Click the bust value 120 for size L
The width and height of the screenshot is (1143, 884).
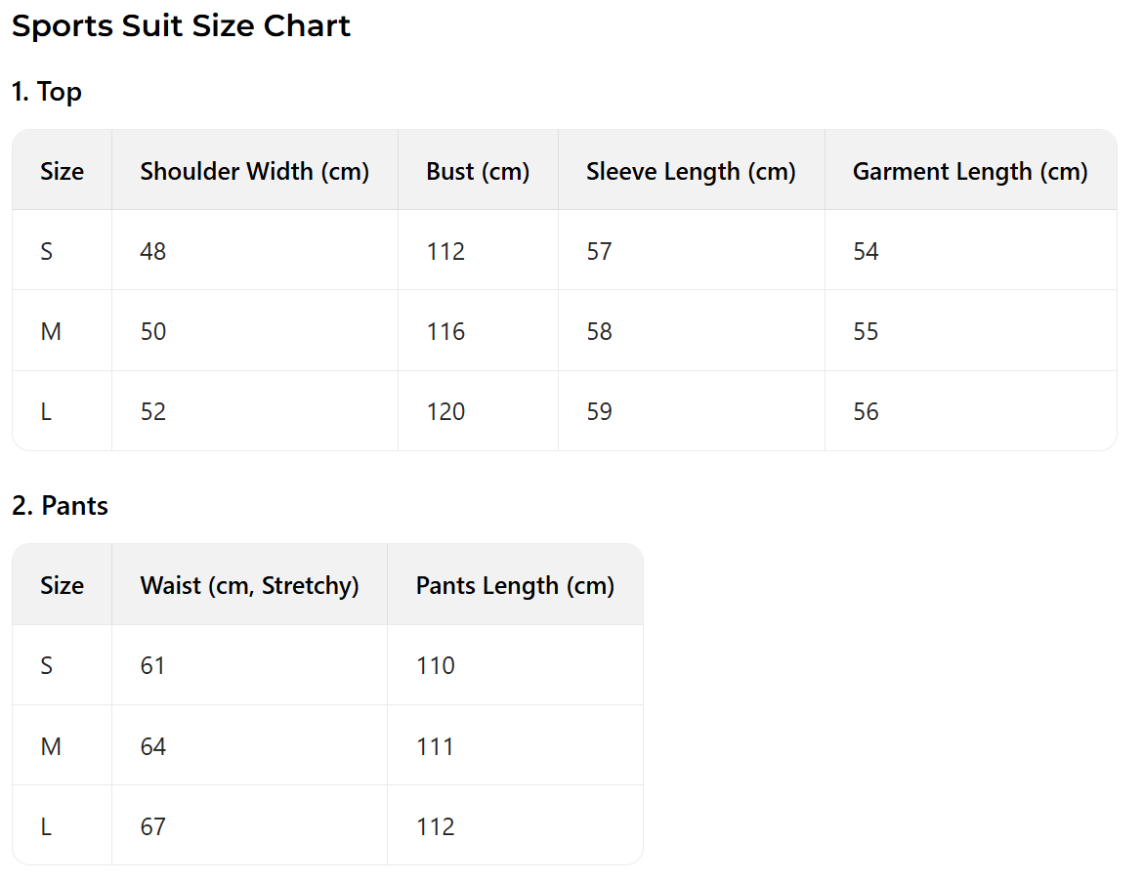tap(445, 412)
